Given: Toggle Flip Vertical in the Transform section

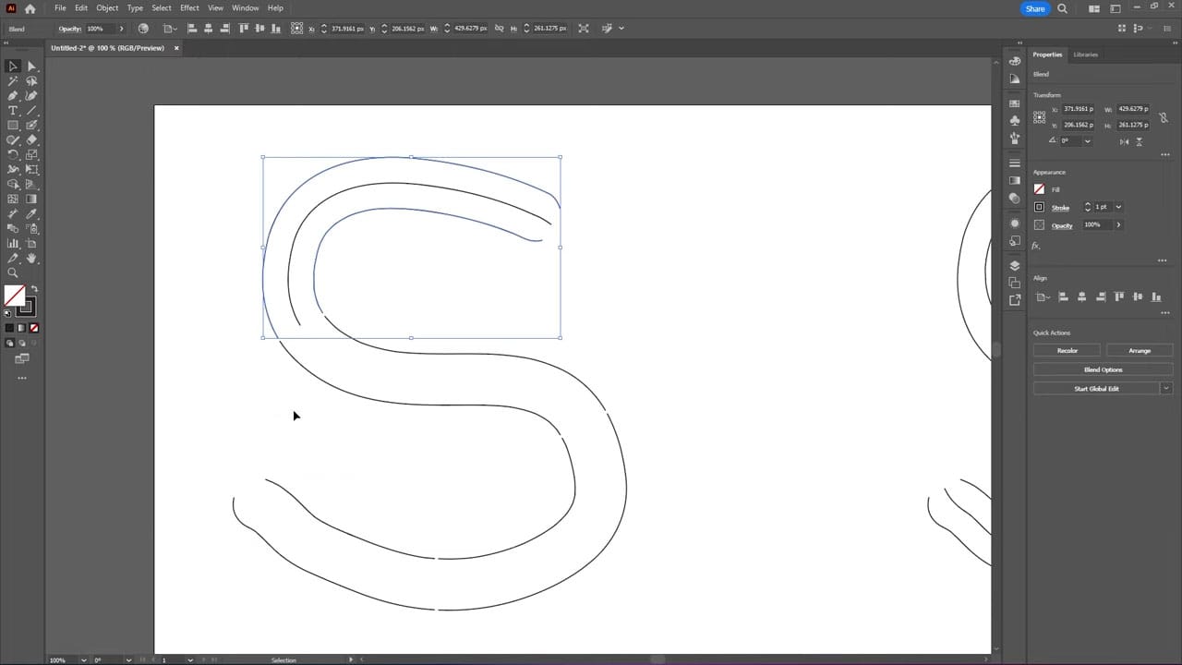Looking at the screenshot, I should 1139,141.
